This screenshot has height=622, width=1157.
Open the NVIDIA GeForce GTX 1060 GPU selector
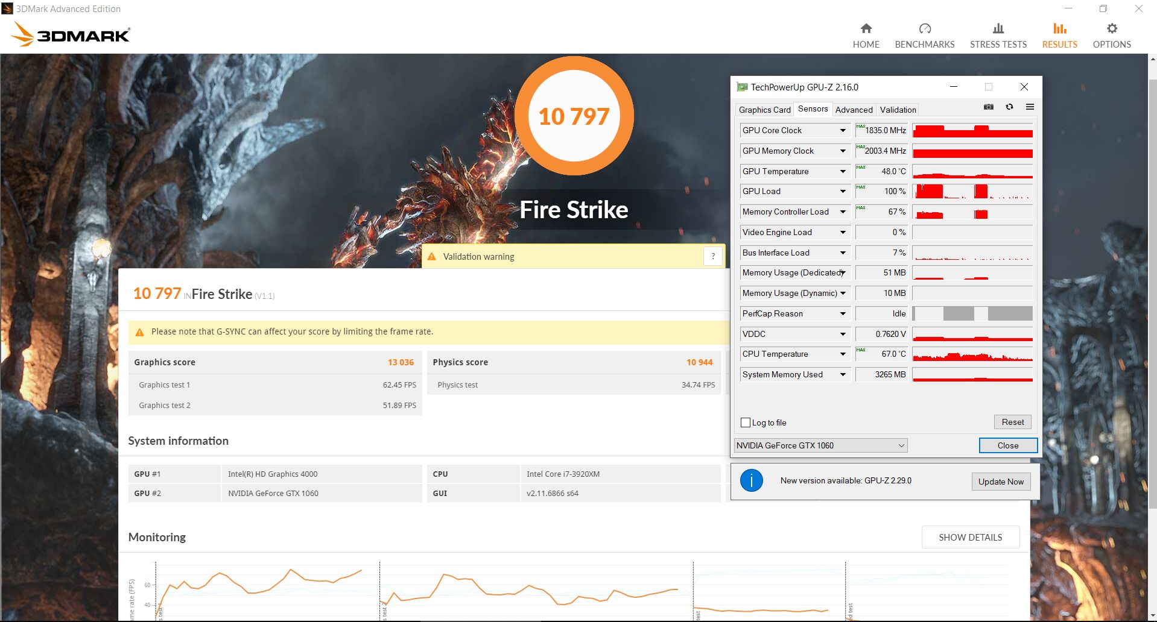click(x=820, y=445)
